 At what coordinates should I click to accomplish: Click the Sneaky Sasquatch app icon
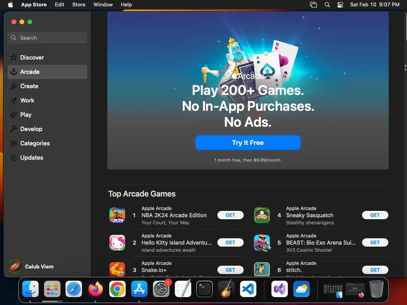pyautogui.click(x=262, y=215)
